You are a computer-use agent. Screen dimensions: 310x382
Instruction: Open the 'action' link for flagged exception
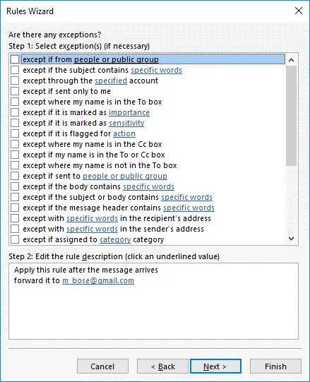coord(124,133)
